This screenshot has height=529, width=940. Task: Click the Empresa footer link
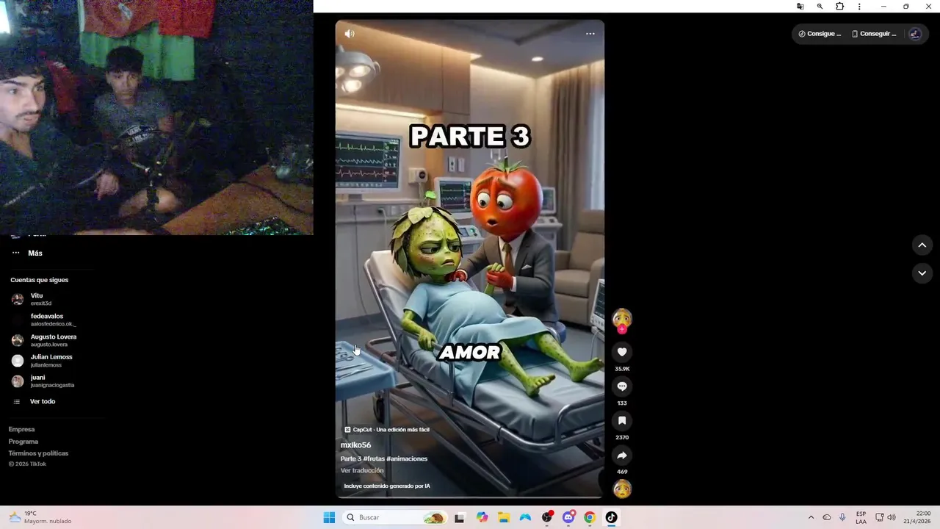21,429
